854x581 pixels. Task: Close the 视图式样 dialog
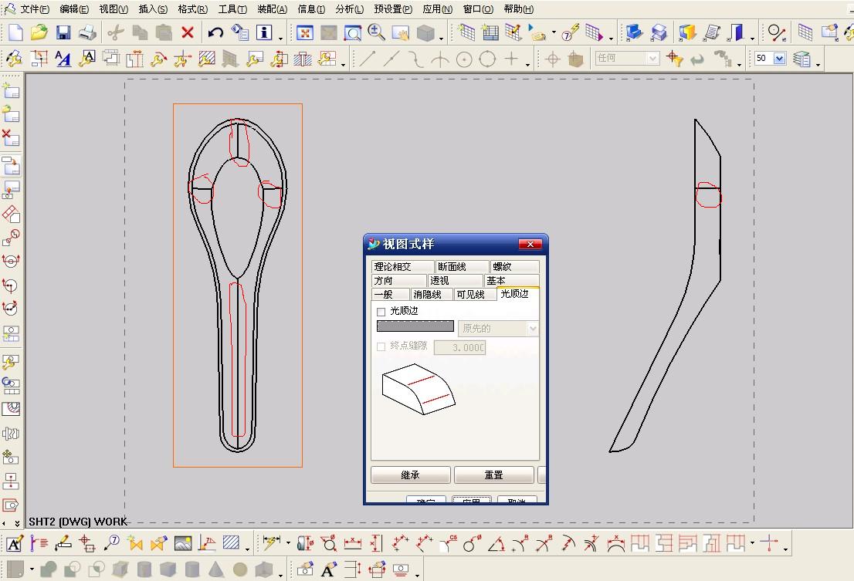530,245
